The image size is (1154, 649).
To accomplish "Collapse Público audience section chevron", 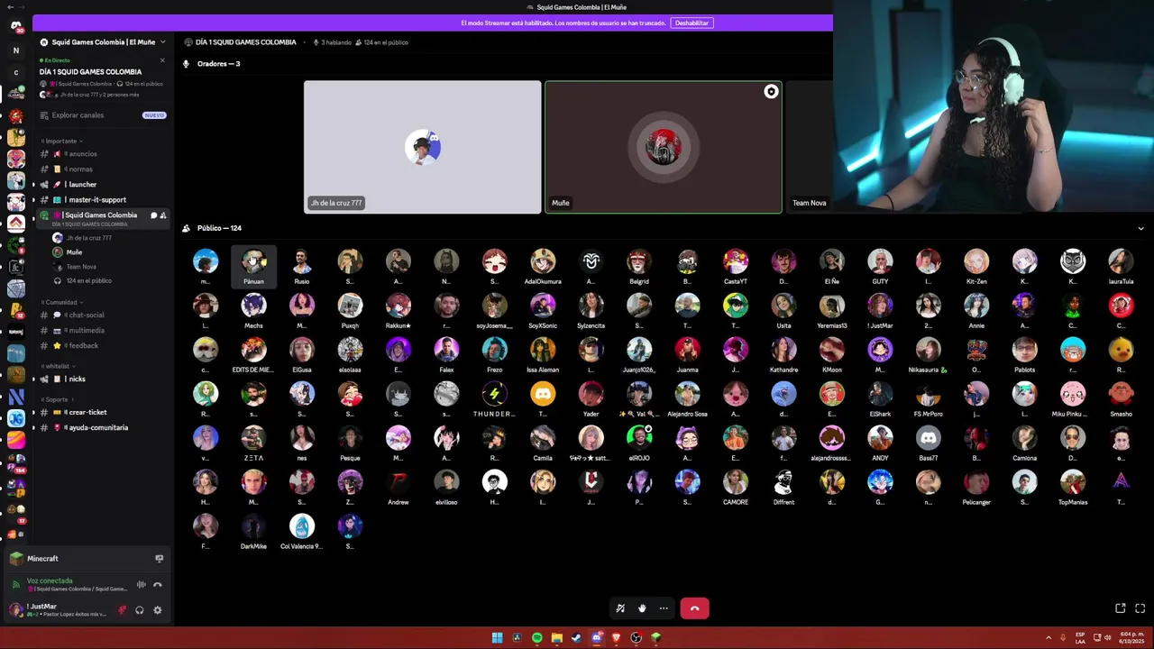I will point(1140,229).
